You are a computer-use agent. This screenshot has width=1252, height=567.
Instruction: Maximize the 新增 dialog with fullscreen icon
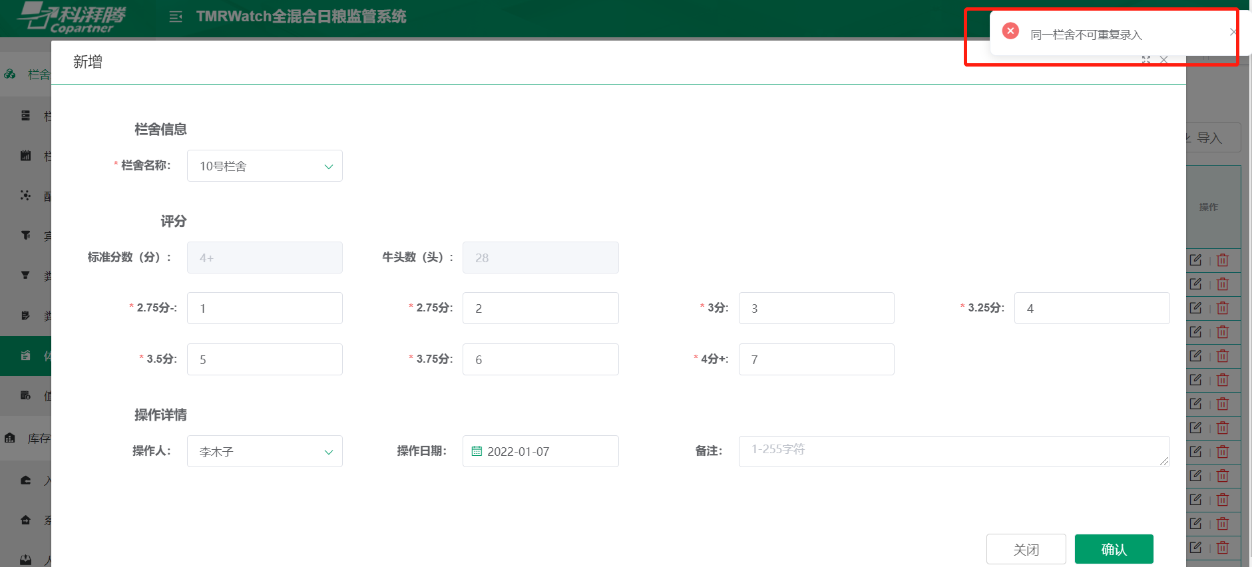click(x=1146, y=60)
